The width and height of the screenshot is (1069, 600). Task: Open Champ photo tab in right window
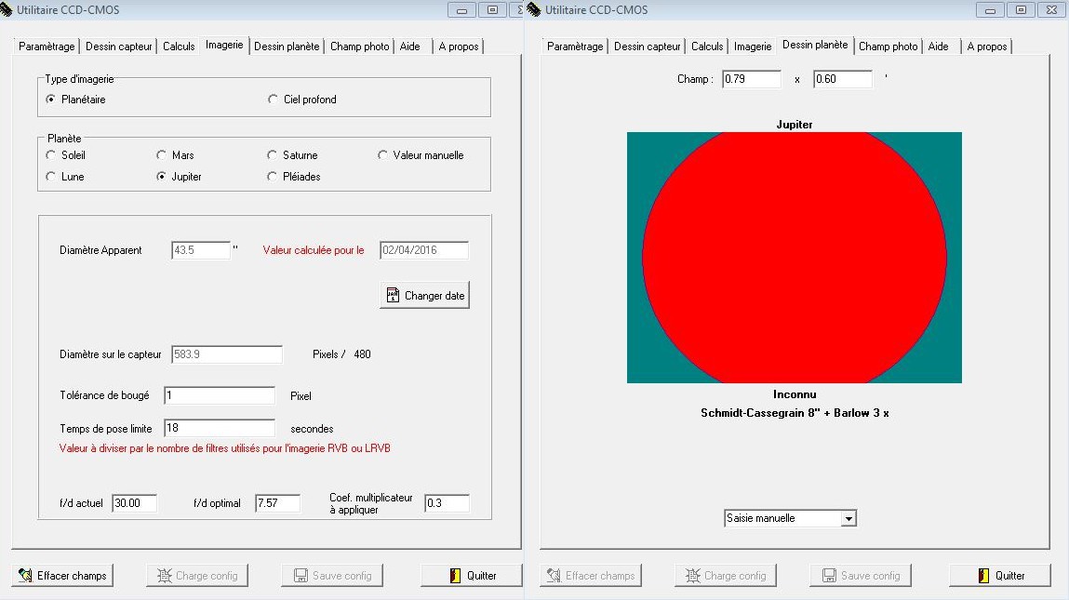tap(888, 47)
